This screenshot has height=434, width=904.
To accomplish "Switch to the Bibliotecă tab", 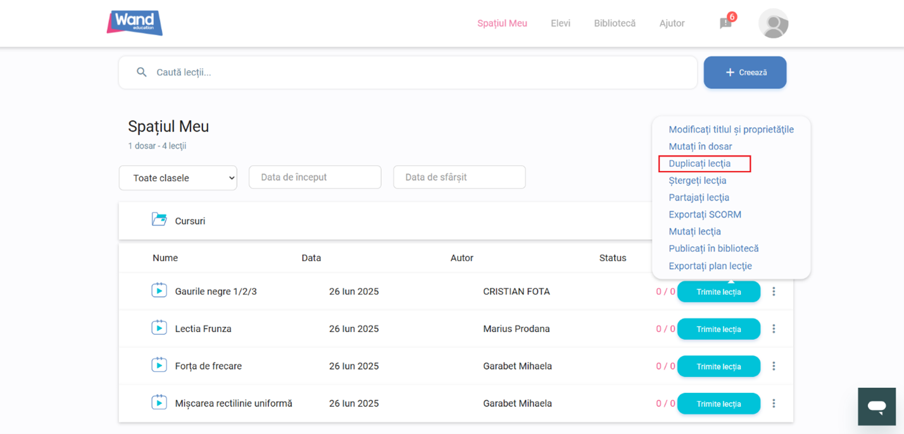I will click(614, 23).
